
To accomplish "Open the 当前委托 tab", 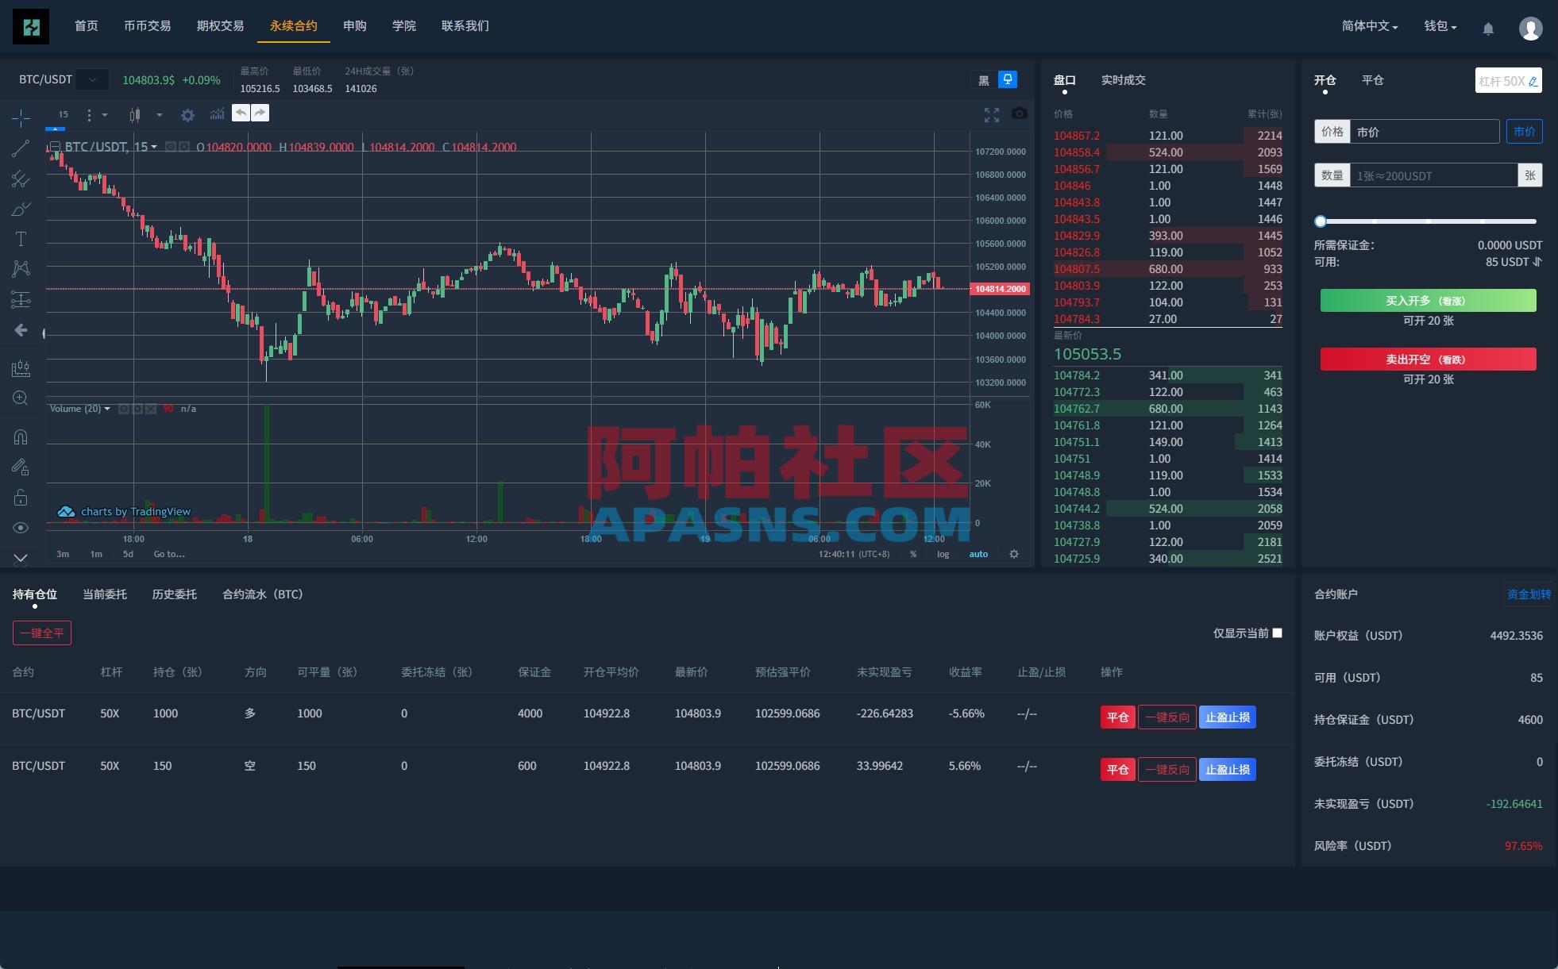I will (104, 594).
